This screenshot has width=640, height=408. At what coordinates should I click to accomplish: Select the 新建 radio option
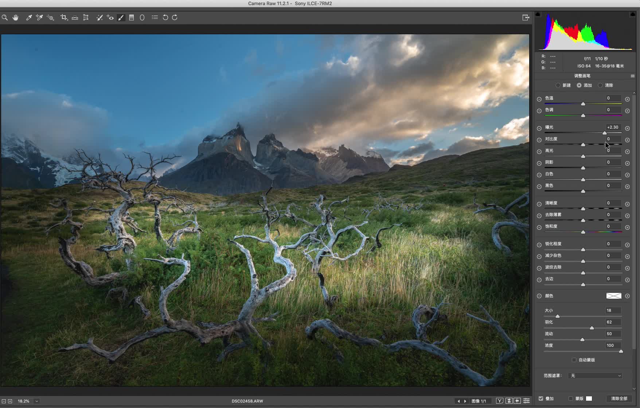click(558, 85)
